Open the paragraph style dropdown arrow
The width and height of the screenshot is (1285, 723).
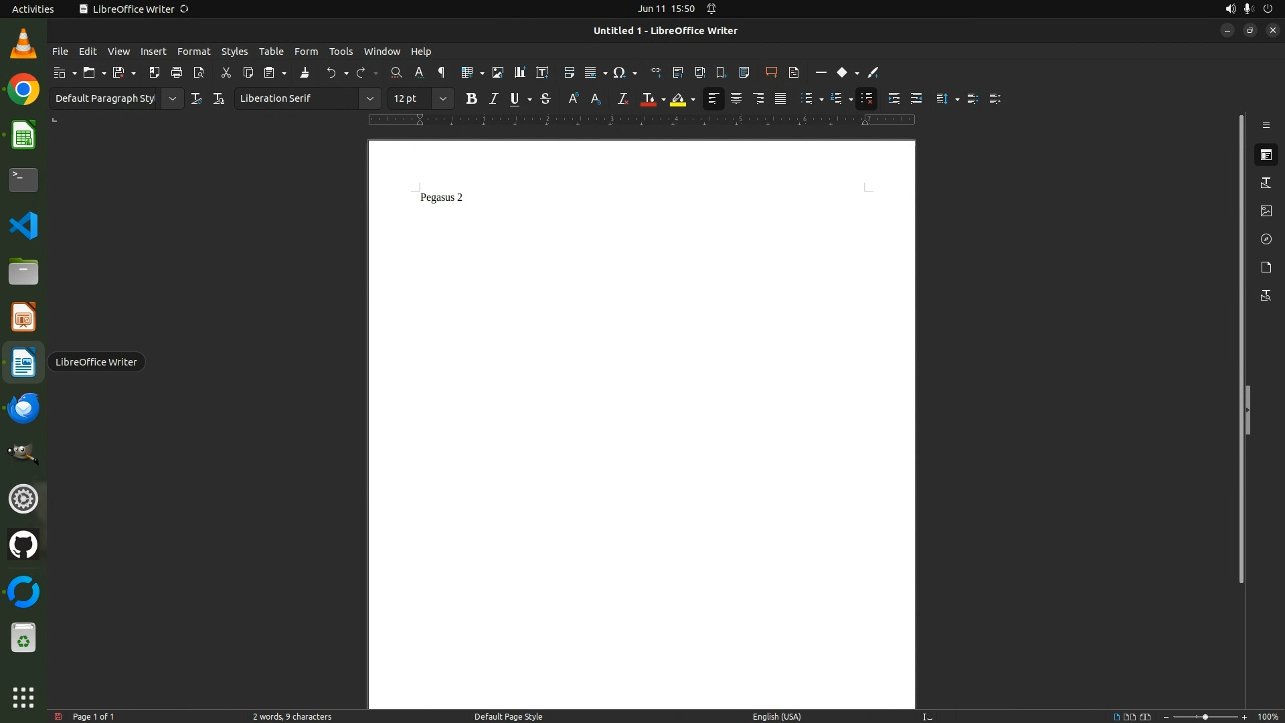(172, 98)
